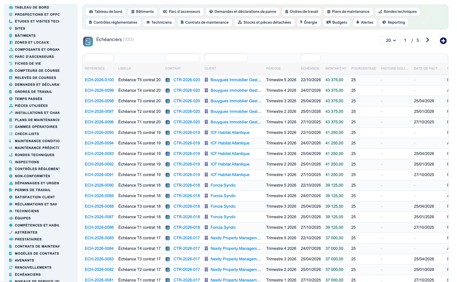This screenshot has height=282, width=457.
Task: Open the Techniciens top tab
Action: [x=159, y=22]
